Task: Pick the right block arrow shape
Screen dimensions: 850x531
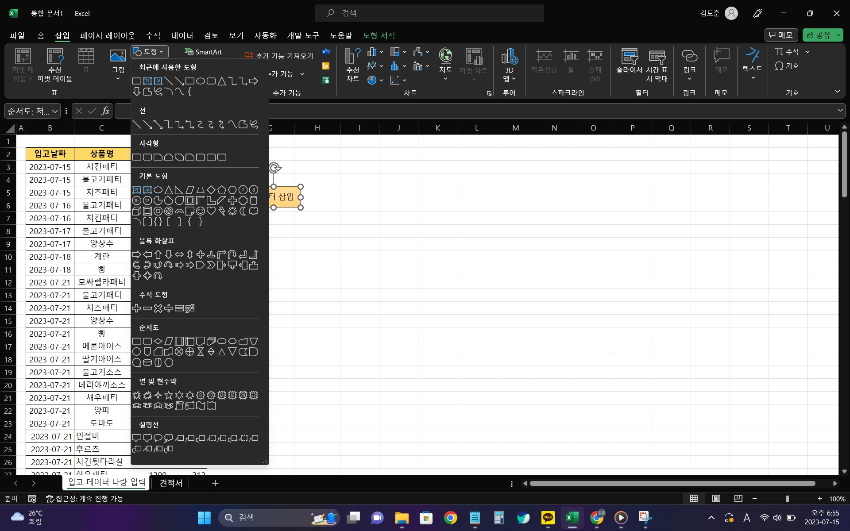Action: (x=137, y=254)
